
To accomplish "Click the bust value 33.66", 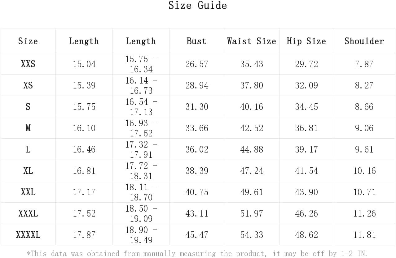I will pyautogui.click(x=197, y=128).
